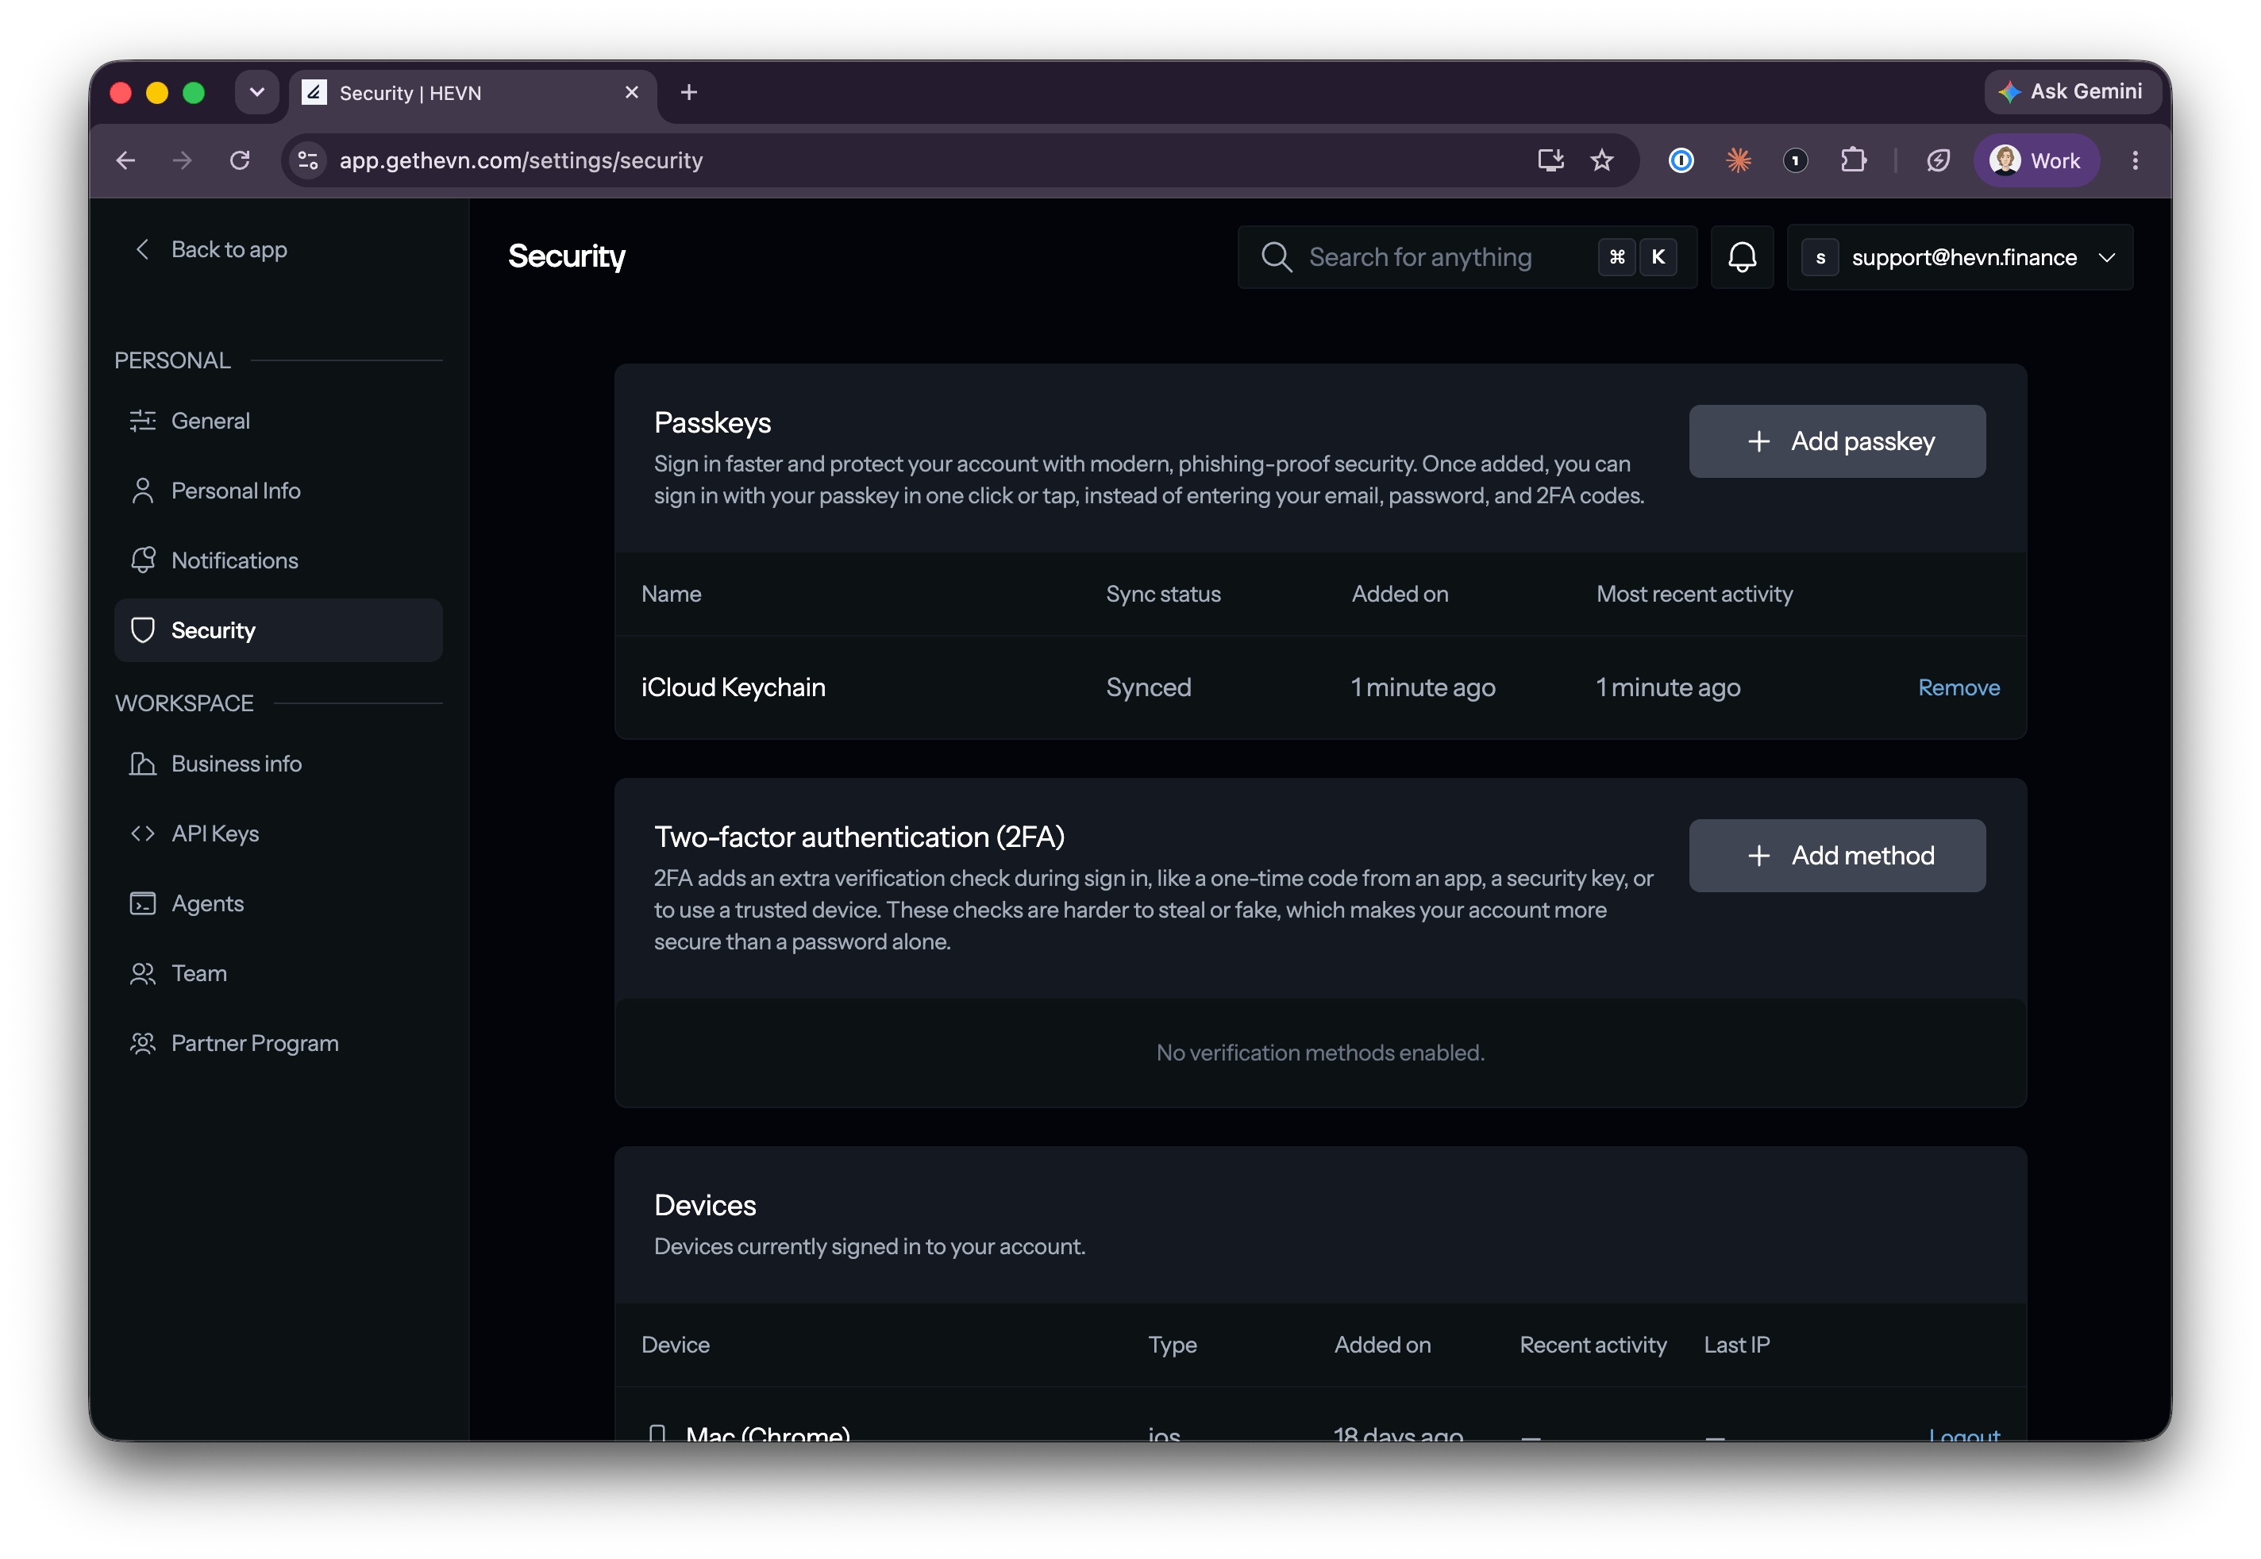The width and height of the screenshot is (2261, 1559).
Task: Click 'No verification methods enabled.' text
Action: (x=1319, y=1053)
